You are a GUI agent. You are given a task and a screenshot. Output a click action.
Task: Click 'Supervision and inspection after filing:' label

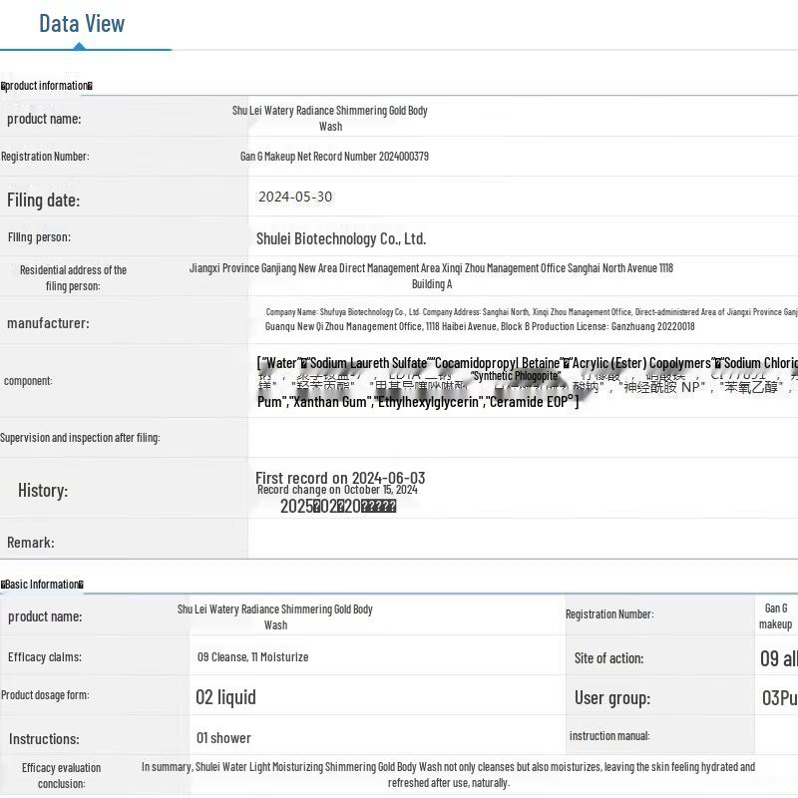(80, 438)
